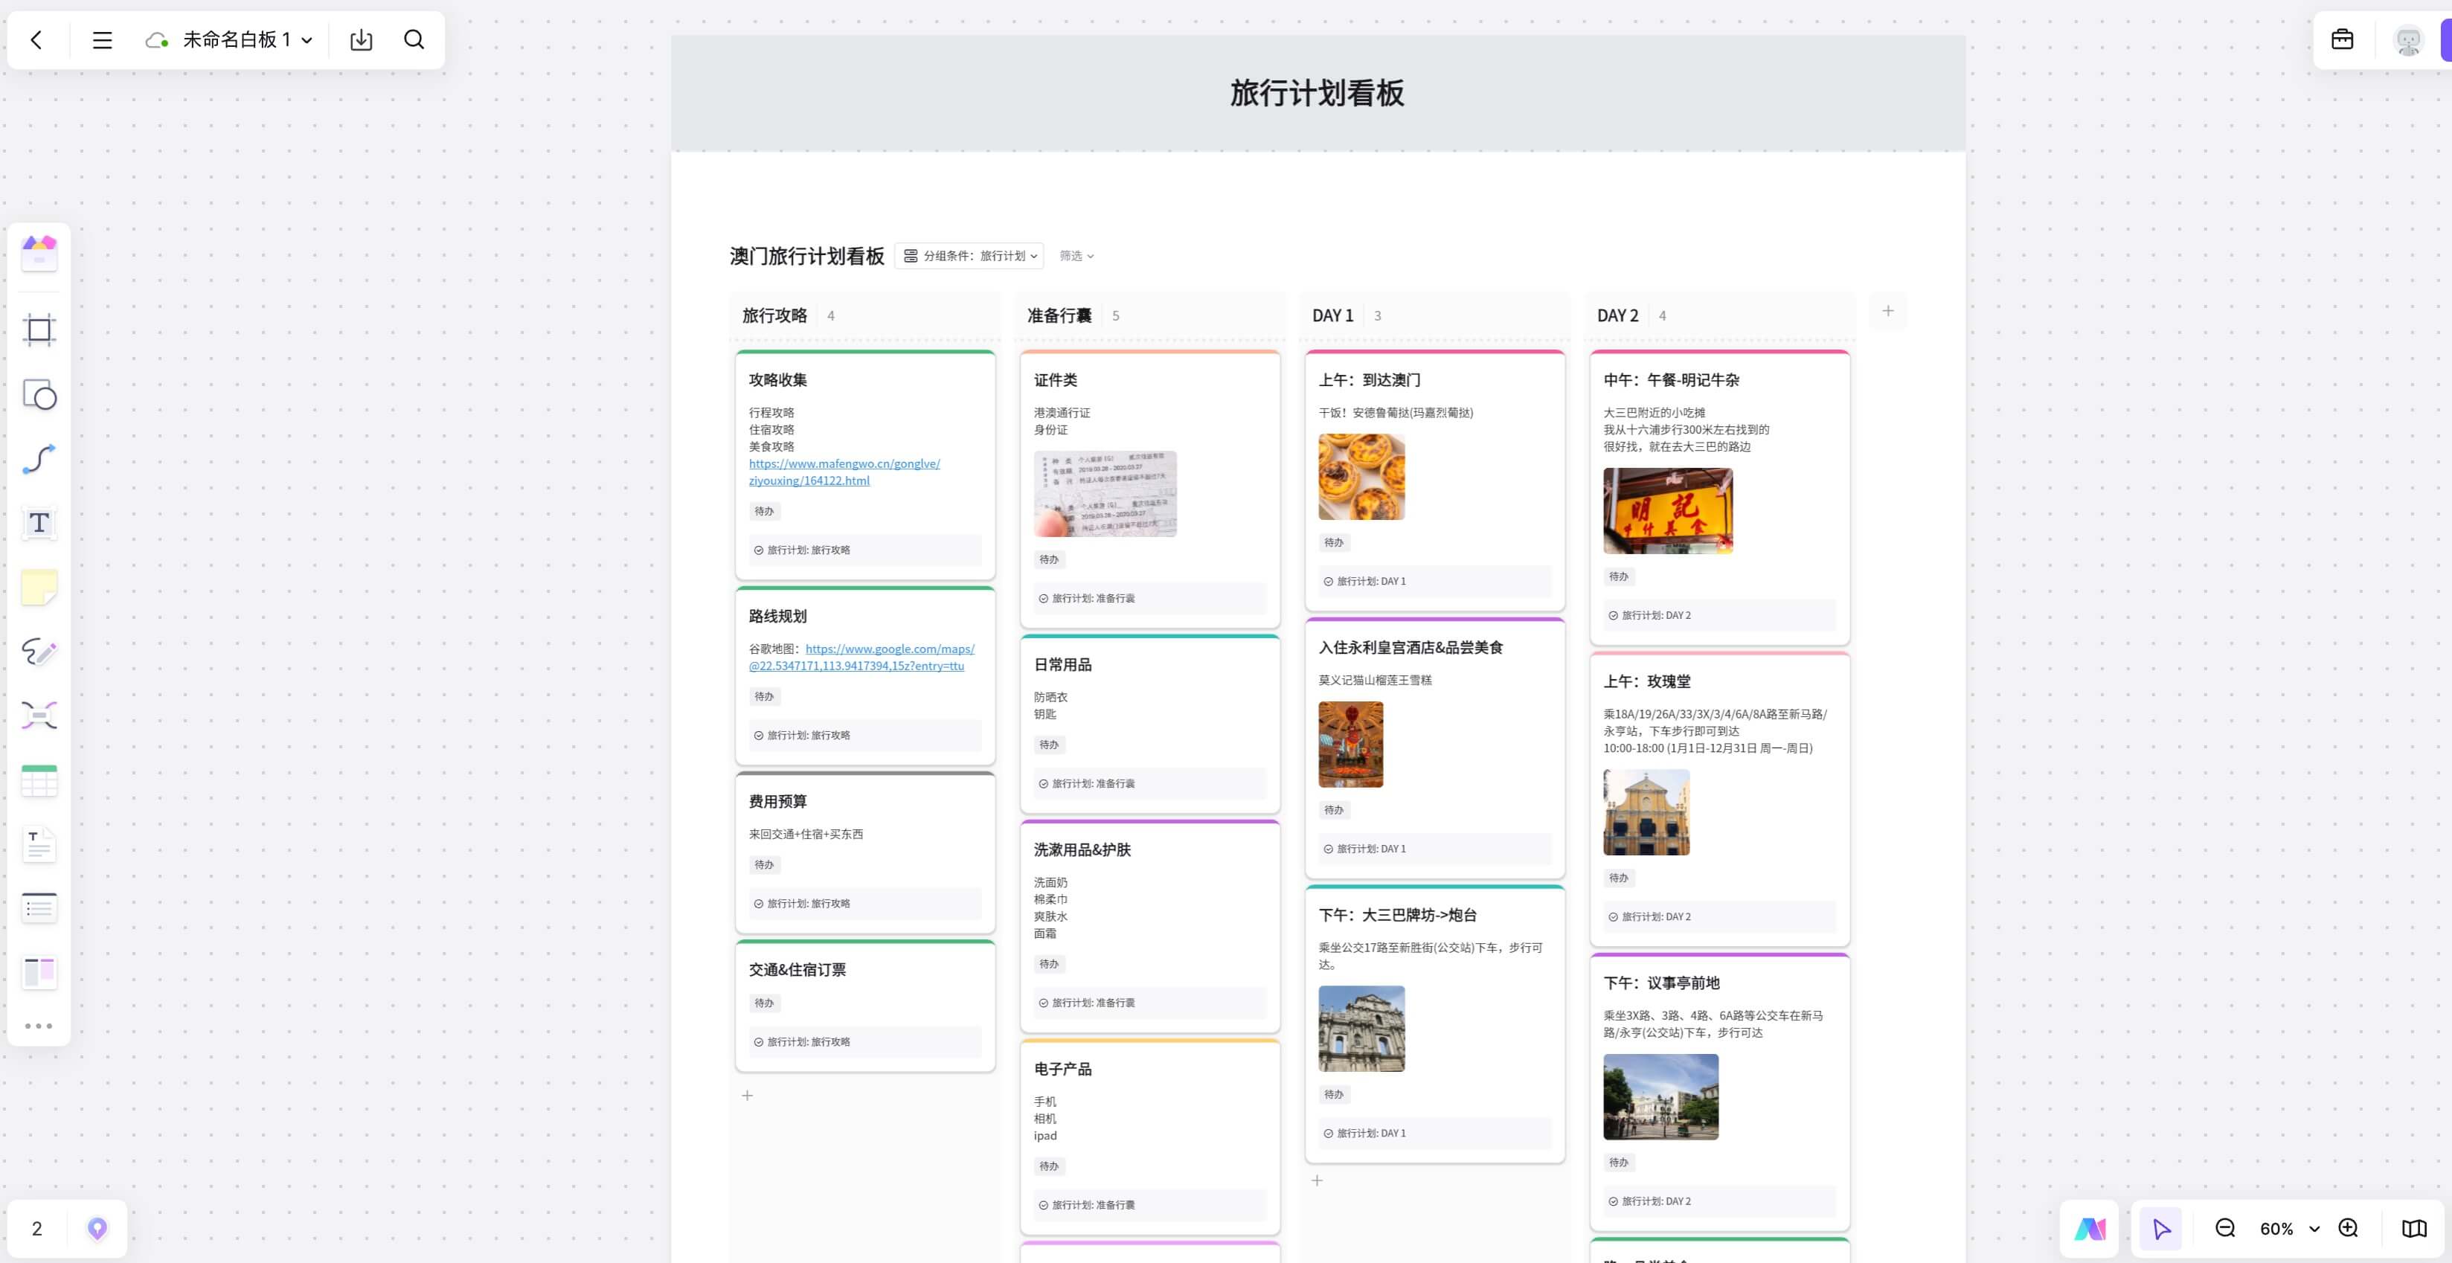Open the 未命名白板 1 title dropdown
Viewport: 2452px width, 1263px height.
248,40
